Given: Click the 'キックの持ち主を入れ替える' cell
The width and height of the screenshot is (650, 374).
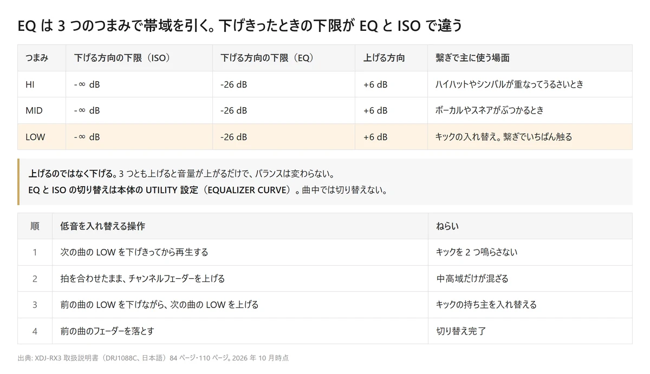Looking at the screenshot, I should (x=530, y=305).
